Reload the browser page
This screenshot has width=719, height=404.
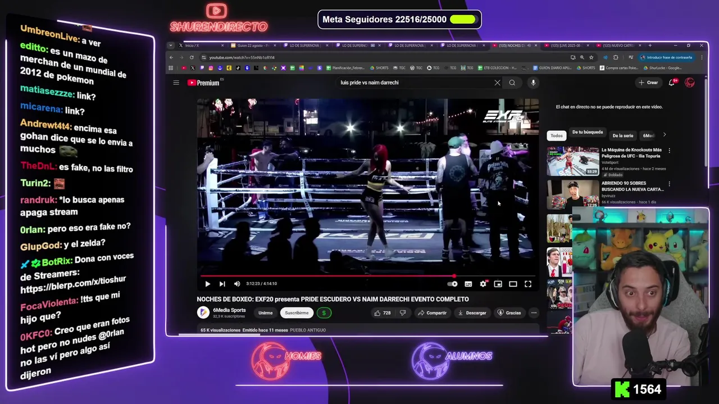pos(192,57)
